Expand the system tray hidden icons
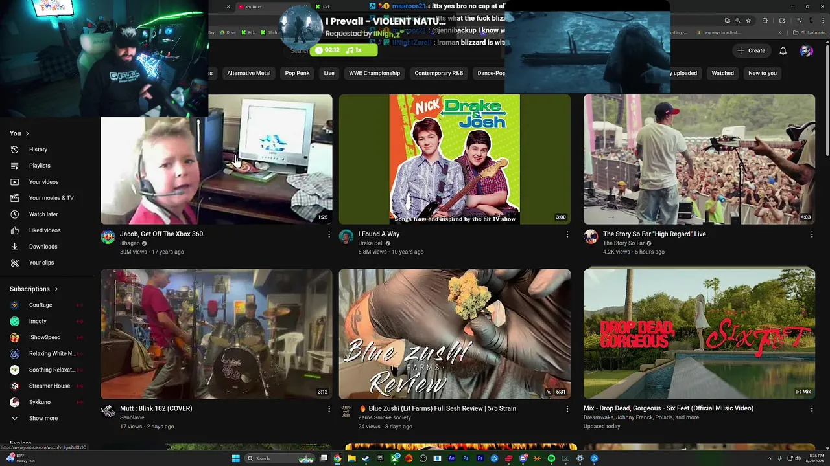The image size is (830, 466). tap(770, 458)
